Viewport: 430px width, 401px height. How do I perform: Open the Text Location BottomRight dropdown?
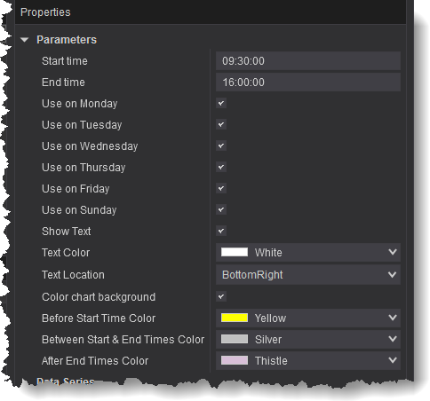(x=308, y=275)
